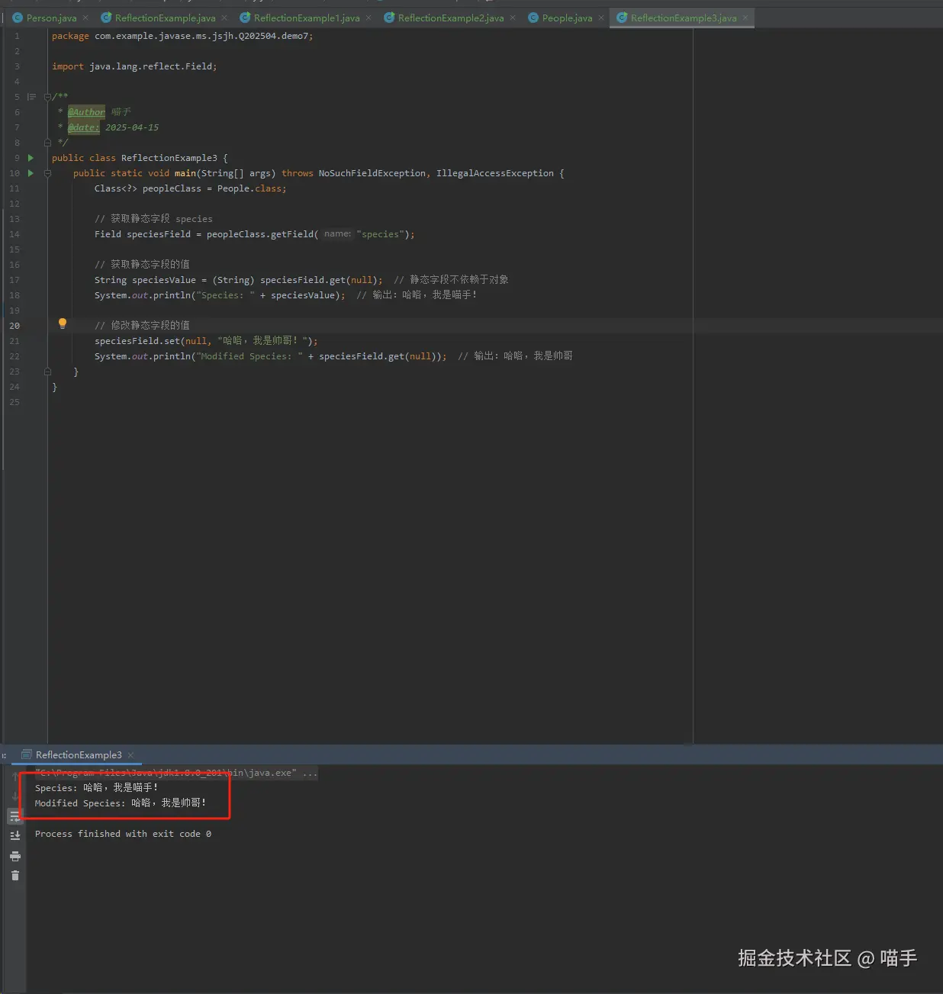Viewport: 943px width, 994px height.
Task: Click line number 20 in the gutter
Action: coord(14,326)
